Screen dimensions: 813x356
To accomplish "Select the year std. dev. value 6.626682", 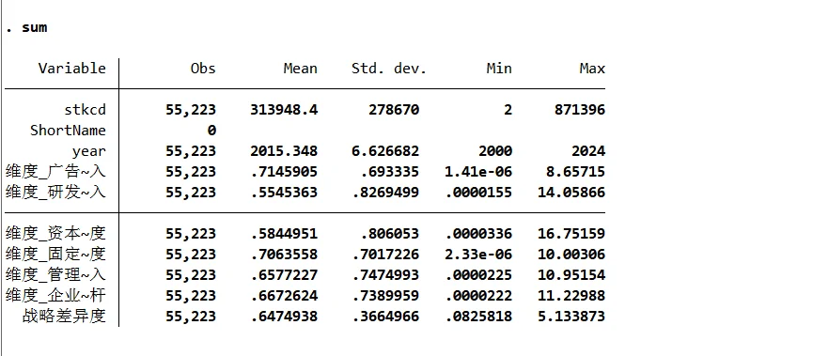I will 385,151.
